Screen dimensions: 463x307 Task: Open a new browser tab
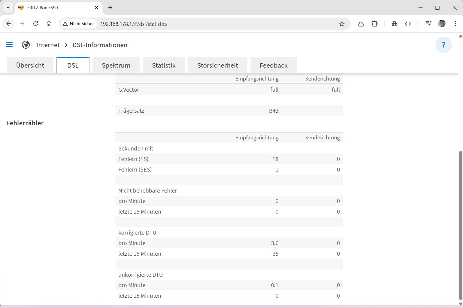point(110,8)
